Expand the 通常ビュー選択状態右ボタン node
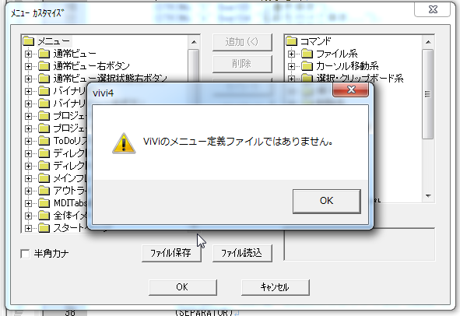 pyautogui.click(x=28, y=79)
